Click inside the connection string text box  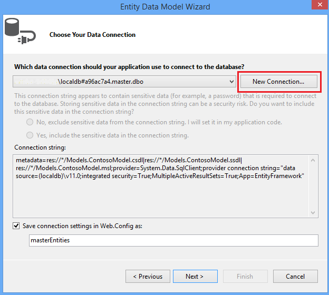coord(158,184)
